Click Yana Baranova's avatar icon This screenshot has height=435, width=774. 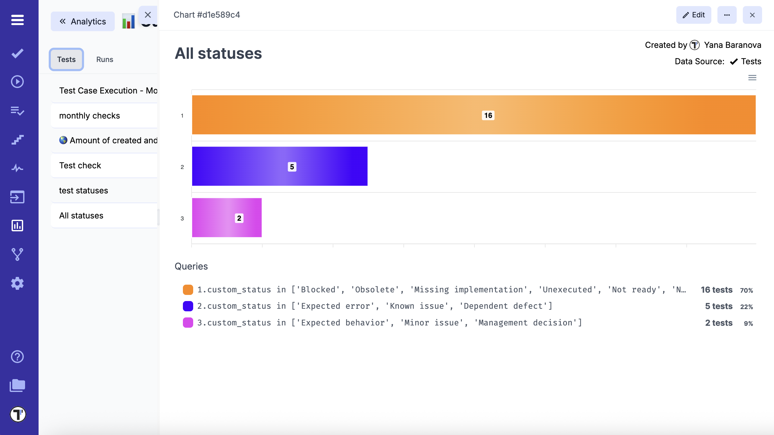click(x=695, y=45)
